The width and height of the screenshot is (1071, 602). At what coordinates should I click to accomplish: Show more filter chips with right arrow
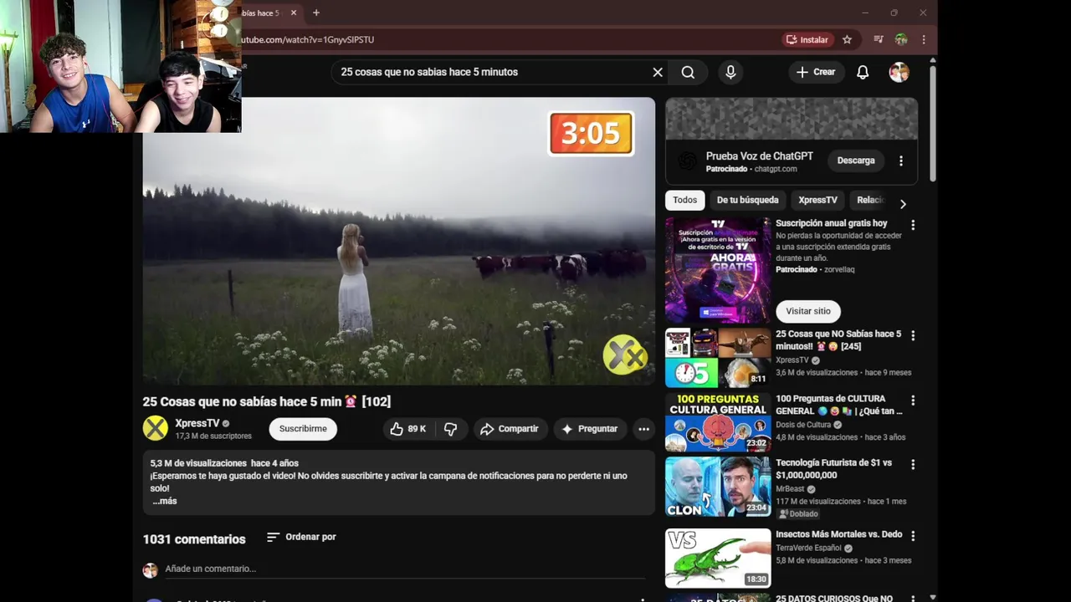pyautogui.click(x=903, y=203)
